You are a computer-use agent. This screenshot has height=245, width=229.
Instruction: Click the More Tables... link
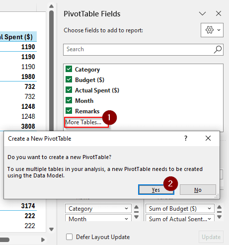click(83, 122)
